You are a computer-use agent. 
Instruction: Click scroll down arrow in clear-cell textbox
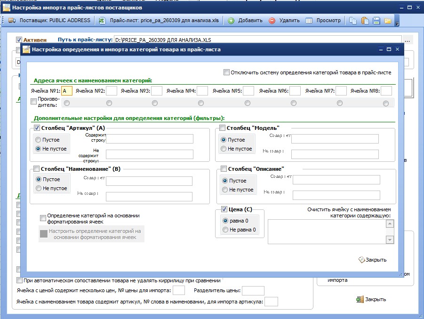[390, 240]
